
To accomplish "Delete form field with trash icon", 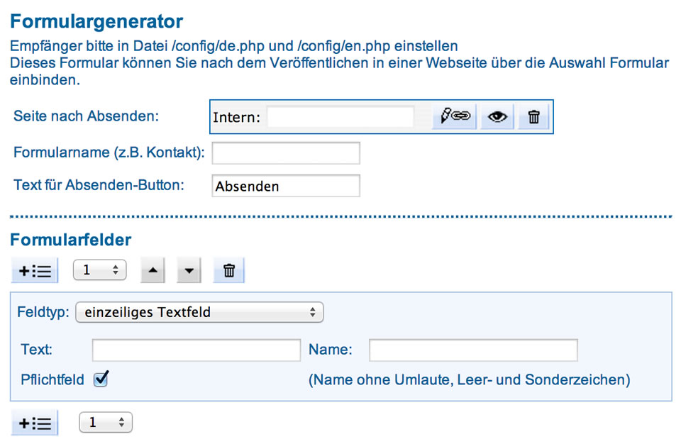I will [x=229, y=270].
